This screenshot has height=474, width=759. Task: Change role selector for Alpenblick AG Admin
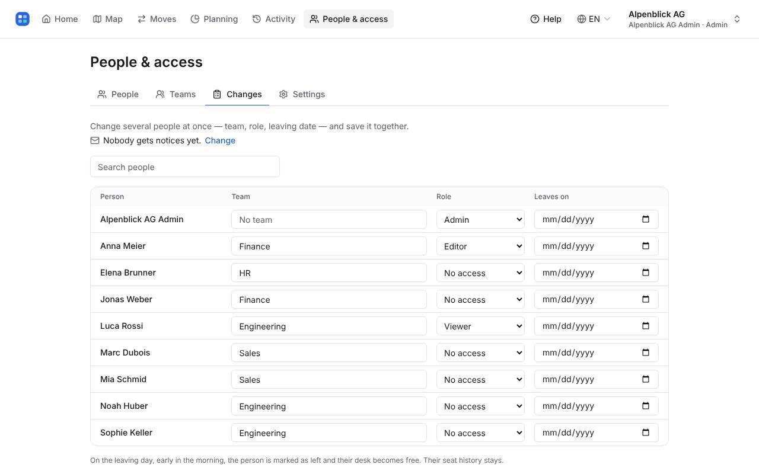[480, 219]
